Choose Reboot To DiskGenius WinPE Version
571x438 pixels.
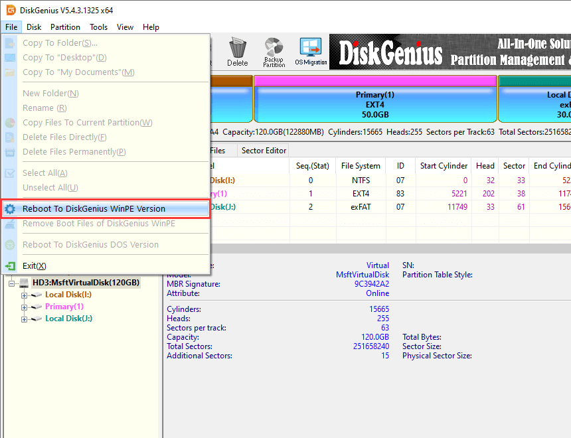coord(94,208)
